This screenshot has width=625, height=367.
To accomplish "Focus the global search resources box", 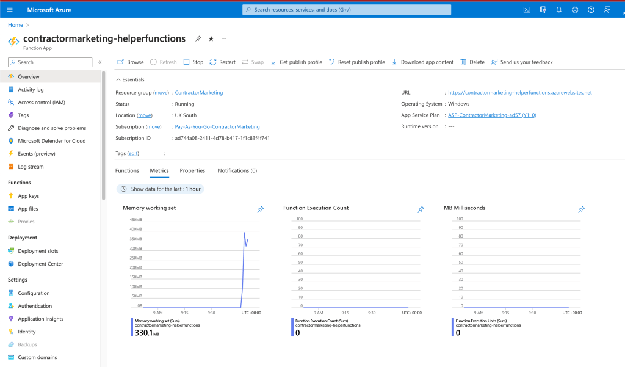I will tap(347, 10).
